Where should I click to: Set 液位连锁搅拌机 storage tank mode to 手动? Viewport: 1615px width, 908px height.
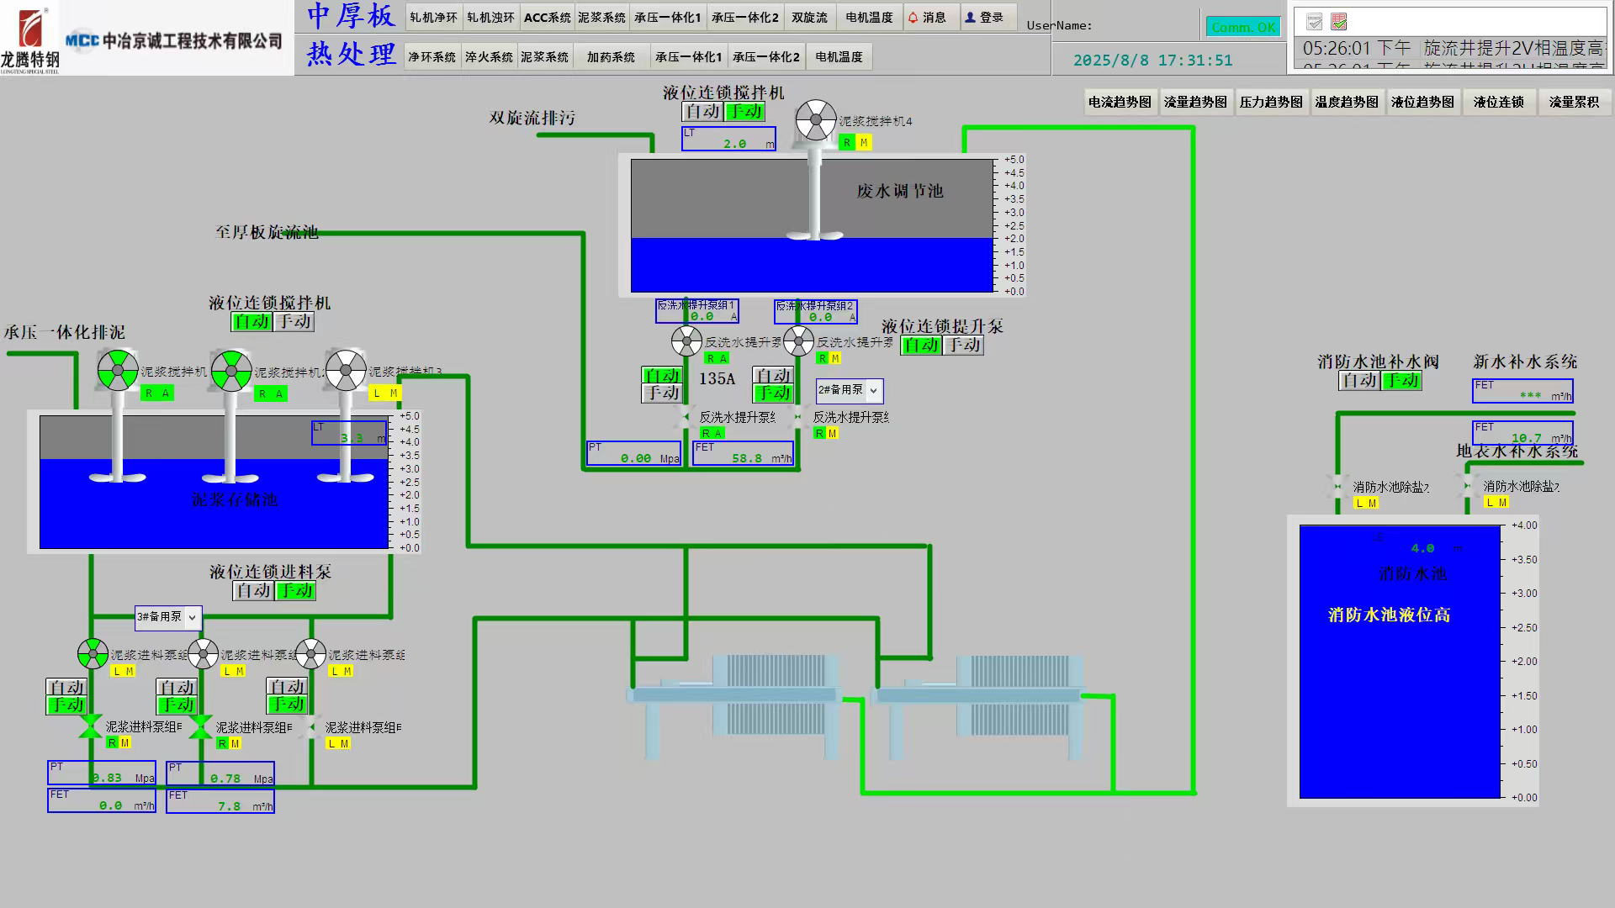(x=294, y=321)
